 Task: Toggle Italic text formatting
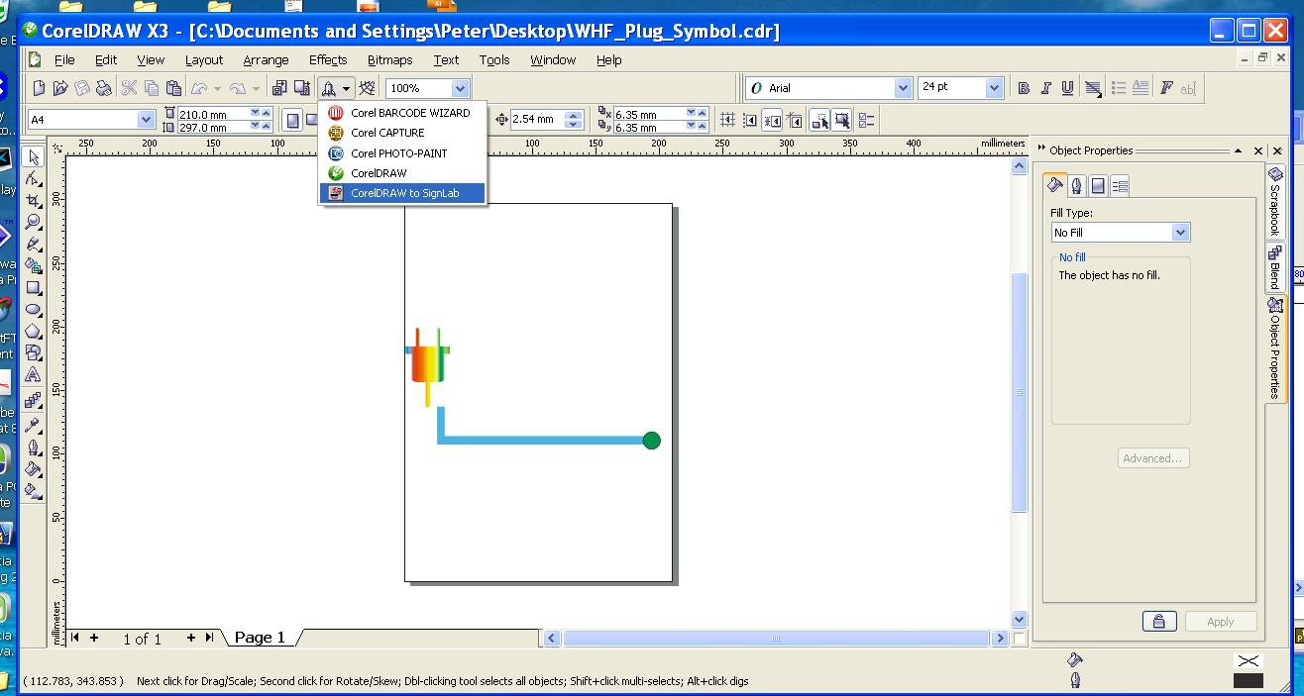[x=1045, y=88]
